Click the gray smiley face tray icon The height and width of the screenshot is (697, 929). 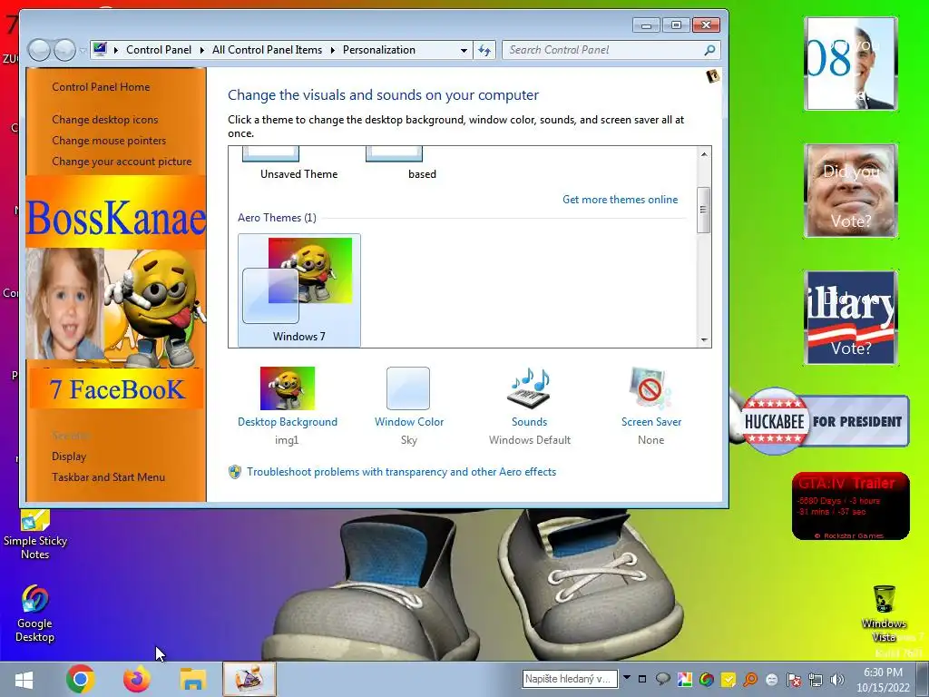[772, 679]
